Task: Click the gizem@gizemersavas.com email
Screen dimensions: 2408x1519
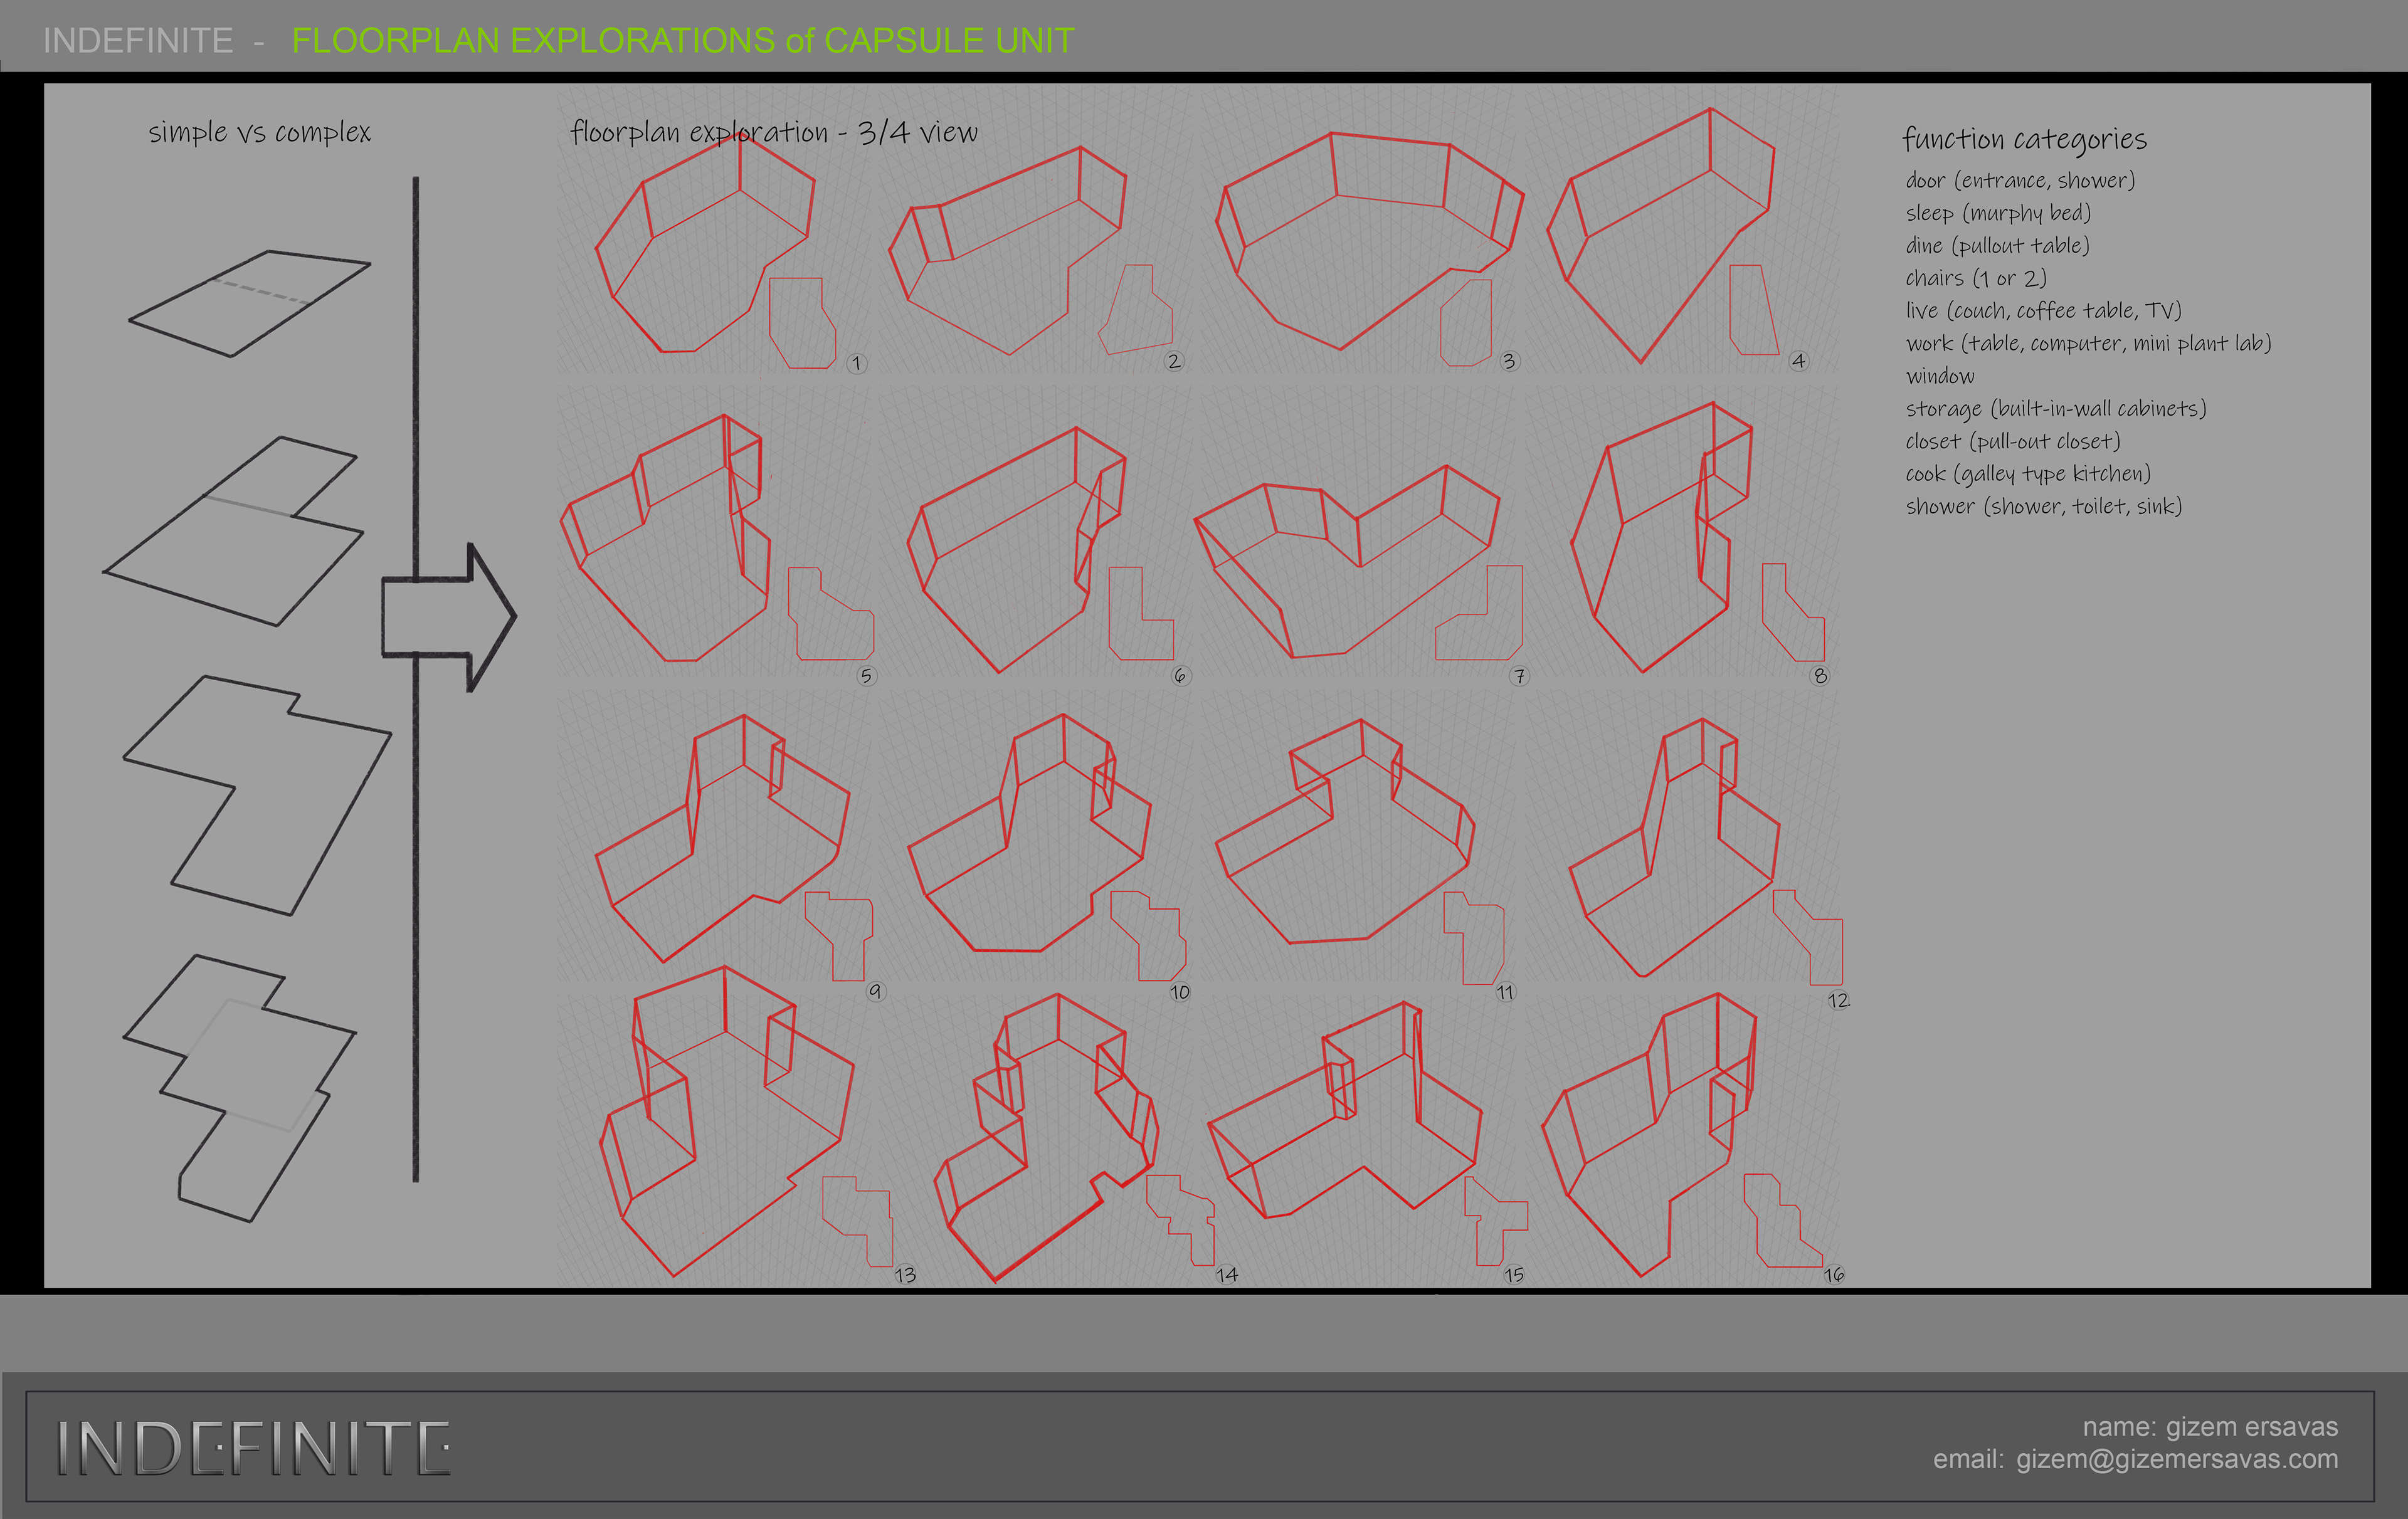Action: coord(2177,1459)
